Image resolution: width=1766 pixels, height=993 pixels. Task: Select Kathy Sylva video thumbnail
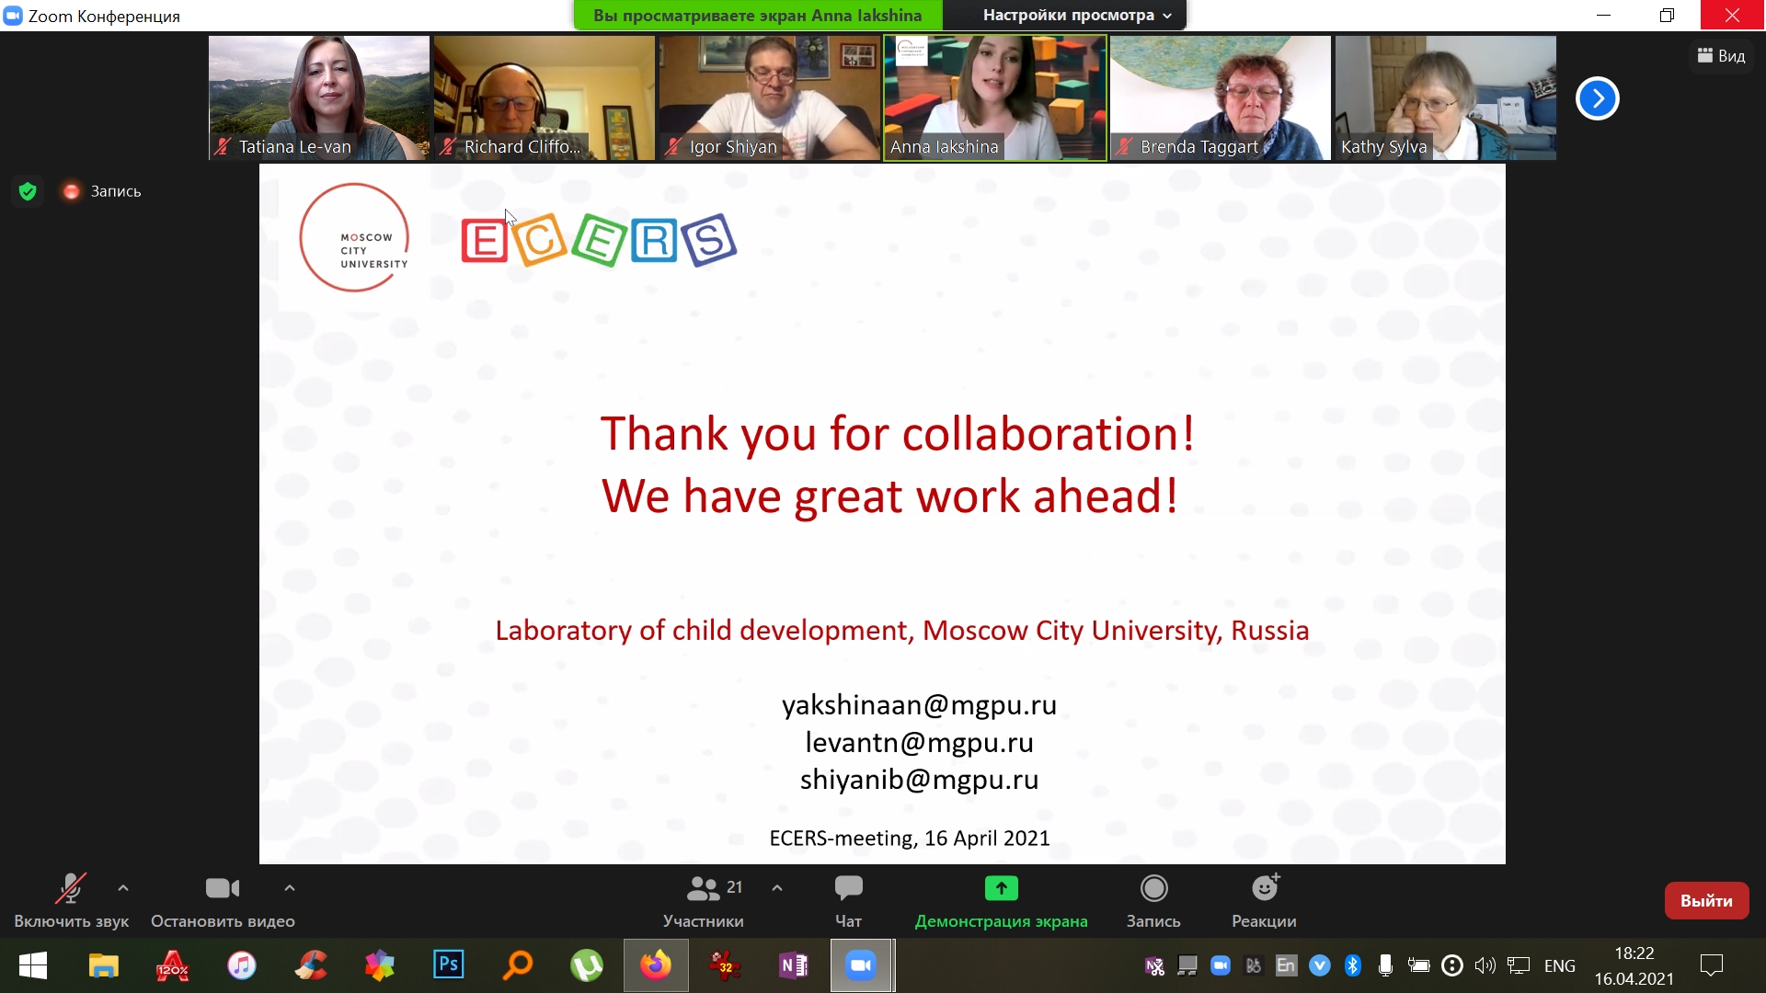(x=1445, y=97)
